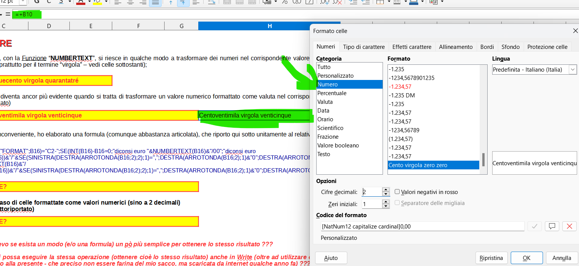This screenshot has width=579, height=266.
Task: Select Valuta in the category list
Action: [325, 102]
